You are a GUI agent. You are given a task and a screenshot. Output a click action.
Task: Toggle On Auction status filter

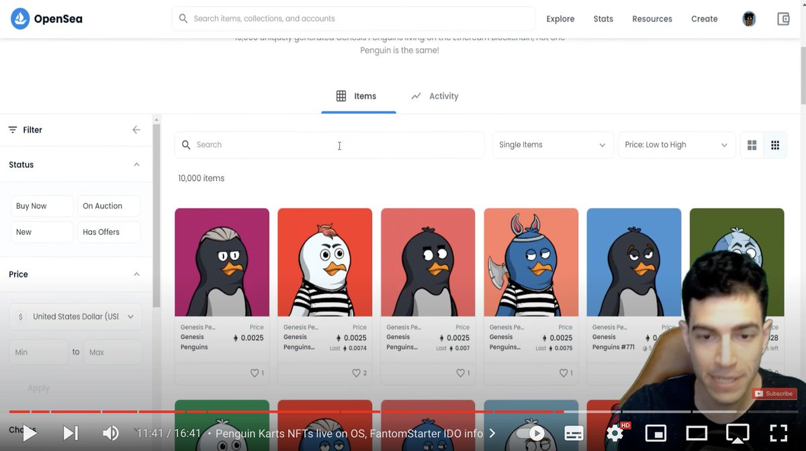pos(109,206)
